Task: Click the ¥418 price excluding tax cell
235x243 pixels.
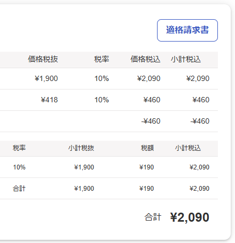Action: pos(49,100)
